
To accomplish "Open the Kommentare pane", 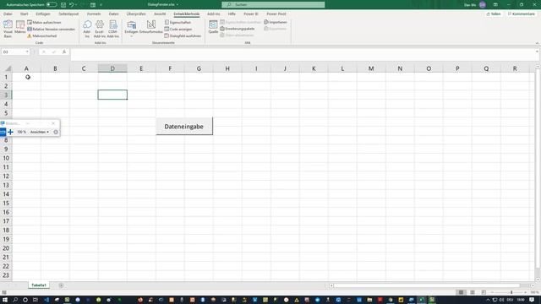I will (x=522, y=14).
